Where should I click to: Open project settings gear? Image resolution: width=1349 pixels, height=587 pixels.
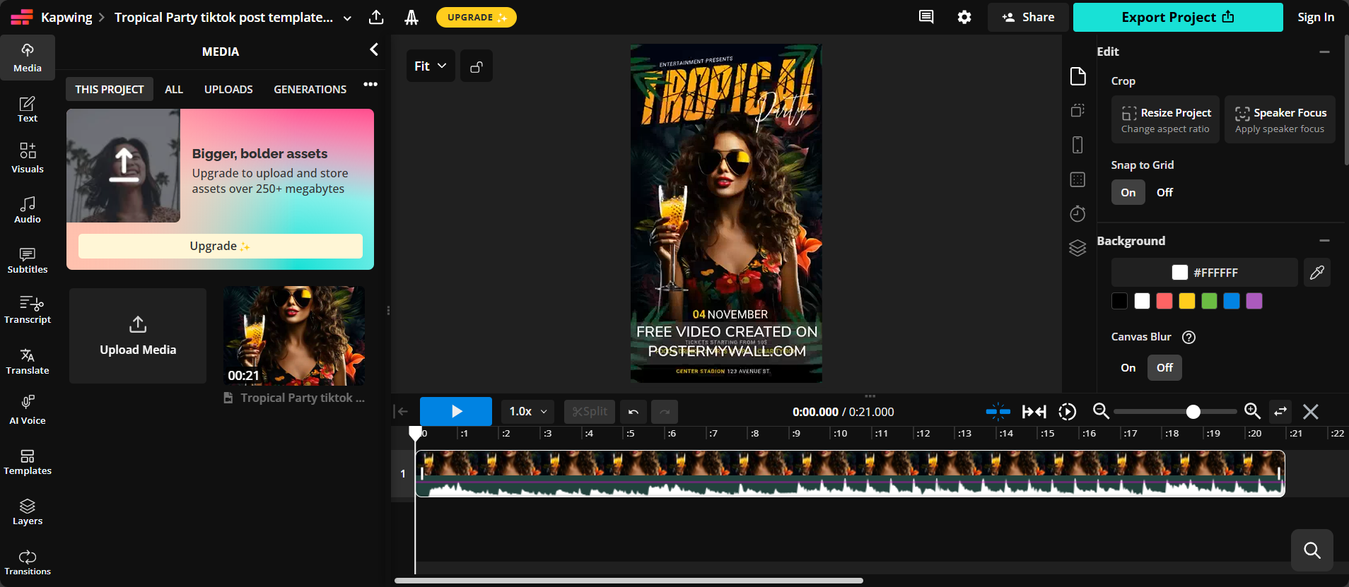[964, 17]
